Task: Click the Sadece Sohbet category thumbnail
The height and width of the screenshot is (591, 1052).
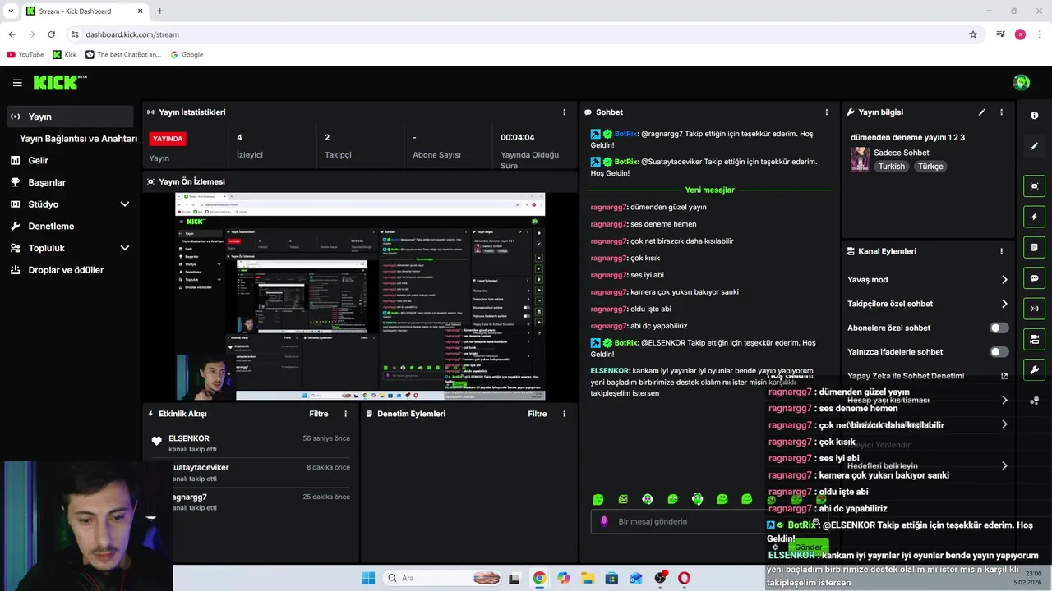Action: pyautogui.click(x=860, y=159)
